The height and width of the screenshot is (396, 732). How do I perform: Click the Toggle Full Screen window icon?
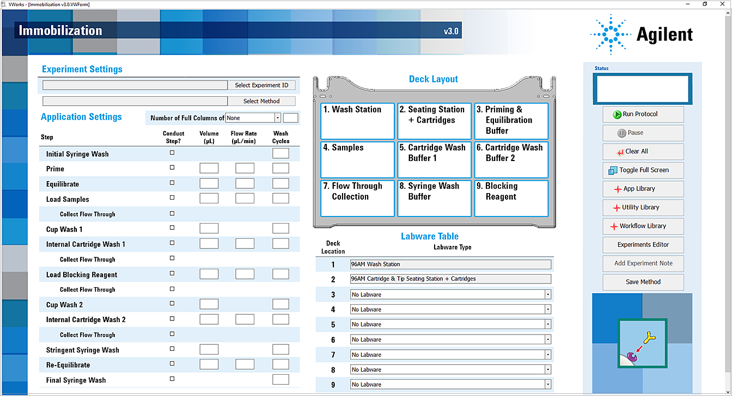pyautogui.click(x=613, y=170)
